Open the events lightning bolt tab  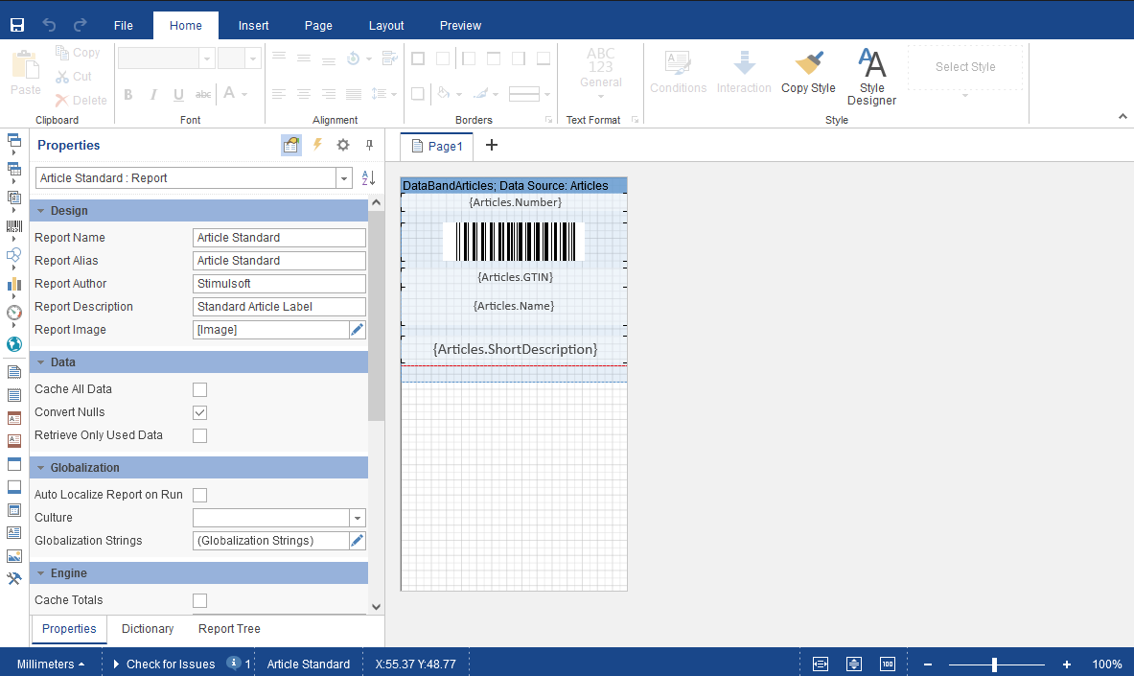[x=317, y=145]
